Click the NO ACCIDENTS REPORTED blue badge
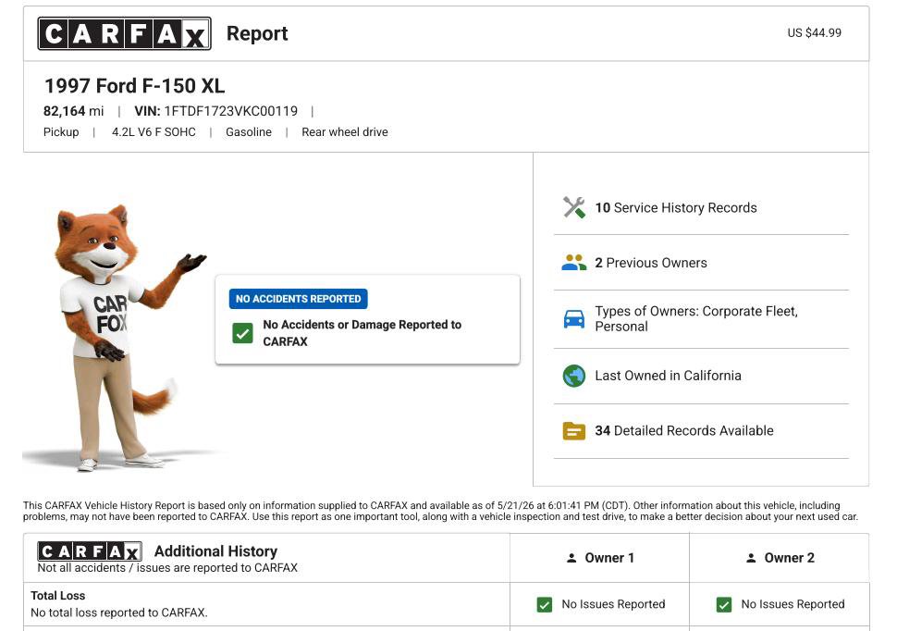This screenshot has width=897, height=631. 298,299
